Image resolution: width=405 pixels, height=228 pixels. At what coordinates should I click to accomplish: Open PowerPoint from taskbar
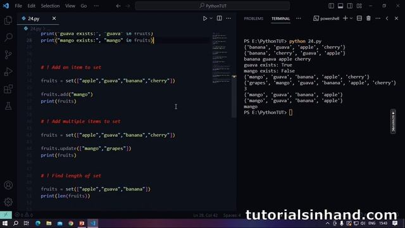click(82, 223)
